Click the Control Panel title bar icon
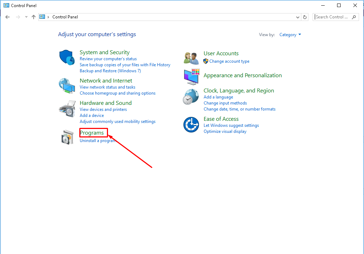Image resolution: width=364 pixels, height=254 pixels. click(x=6, y=5)
